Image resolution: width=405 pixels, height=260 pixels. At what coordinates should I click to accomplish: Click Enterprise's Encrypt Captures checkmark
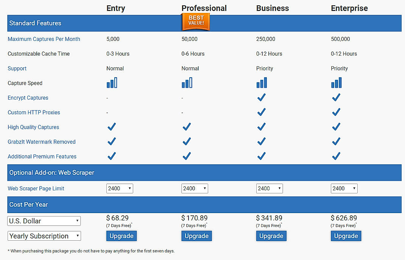[336, 97]
